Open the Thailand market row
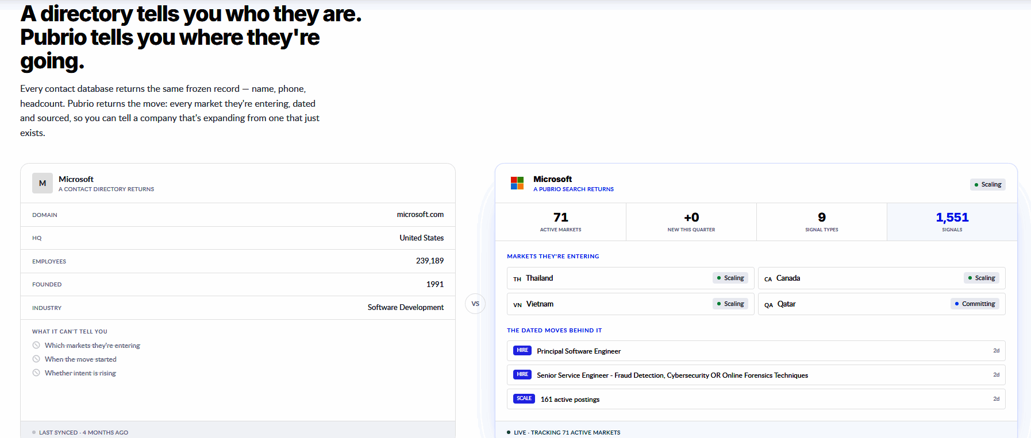The height and width of the screenshot is (438, 1031). pos(630,278)
